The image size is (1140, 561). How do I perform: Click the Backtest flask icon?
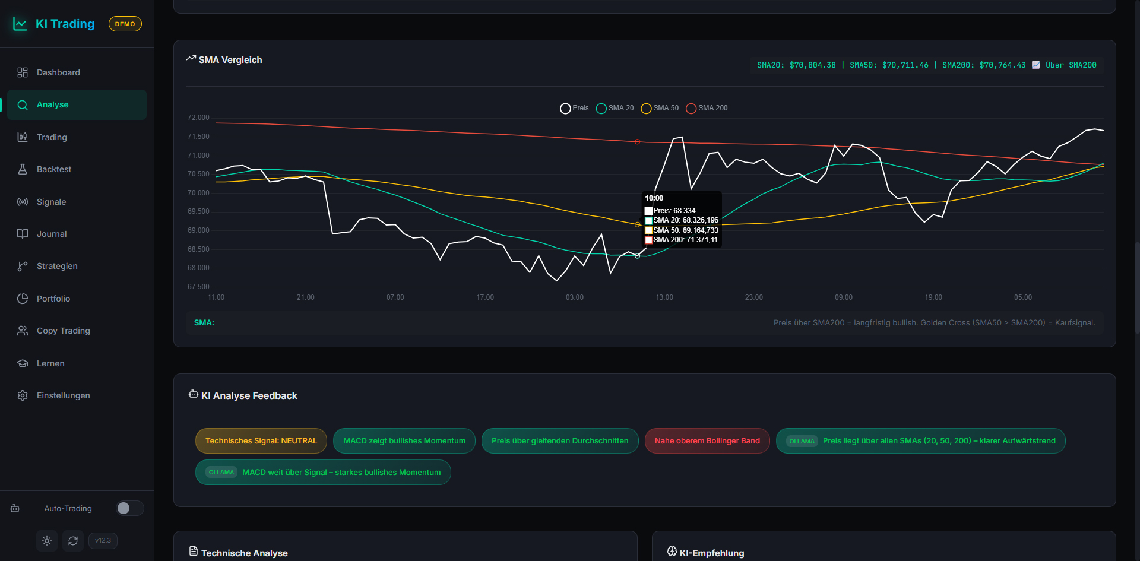[23, 169]
